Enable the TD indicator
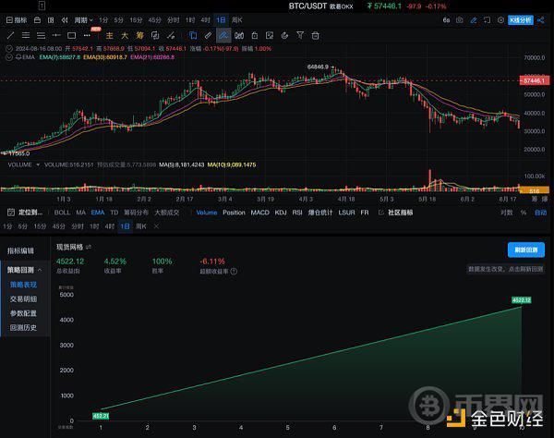 point(114,213)
